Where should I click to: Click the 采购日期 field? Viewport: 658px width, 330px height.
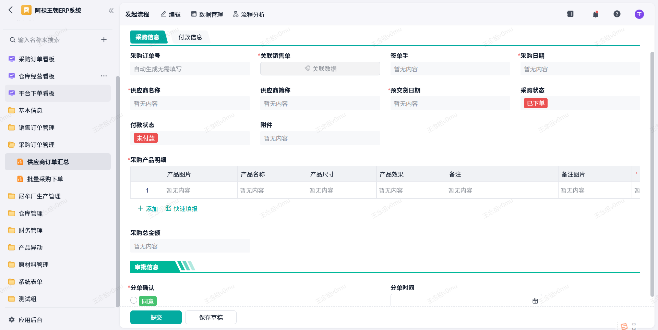[580, 69]
